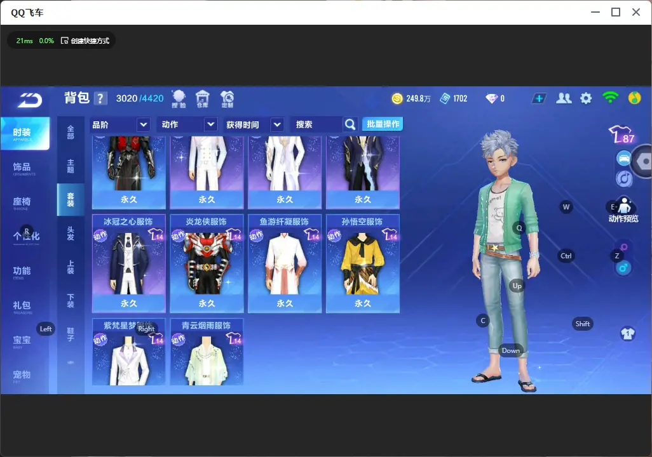Switch to female gender
Viewport: 652px width, 457px height.
pyautogui.click(x=624, y=248)
